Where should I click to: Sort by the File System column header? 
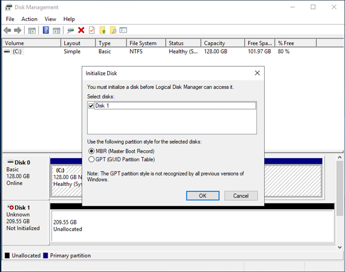(x=146, y=43)
